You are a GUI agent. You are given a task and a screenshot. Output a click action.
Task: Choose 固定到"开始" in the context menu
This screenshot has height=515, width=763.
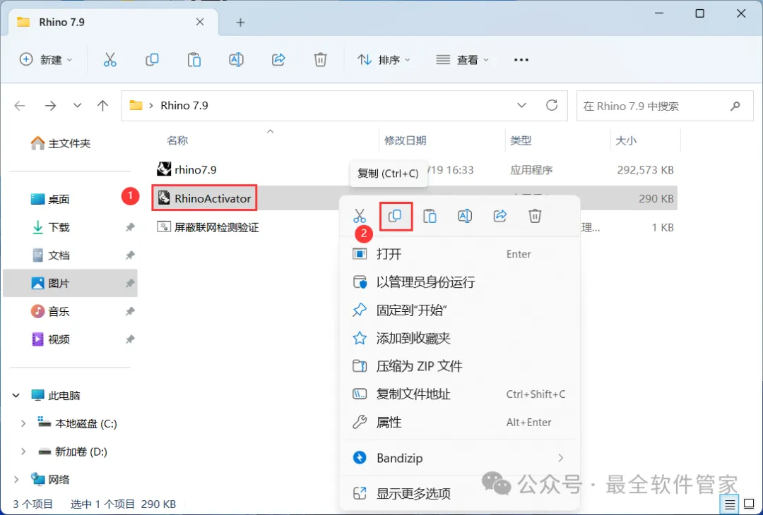click(459, 310)
